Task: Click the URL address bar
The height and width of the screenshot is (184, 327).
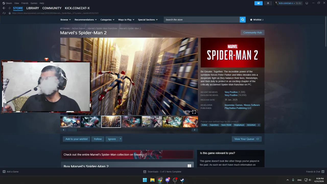Action: (x=55, y=13)
